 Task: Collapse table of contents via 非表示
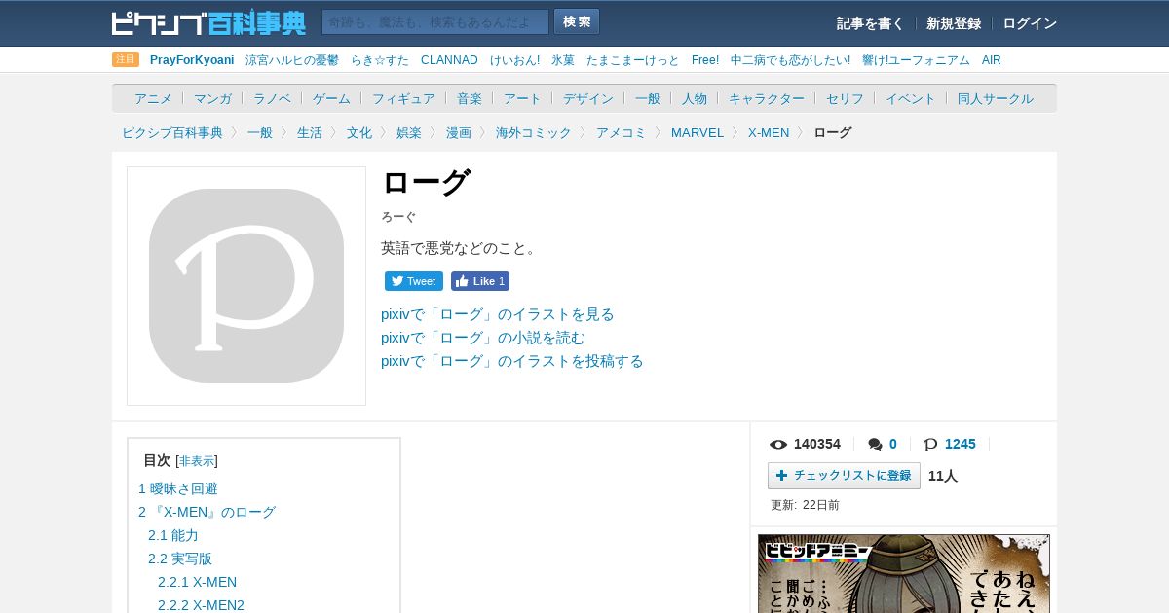point(197,461)
